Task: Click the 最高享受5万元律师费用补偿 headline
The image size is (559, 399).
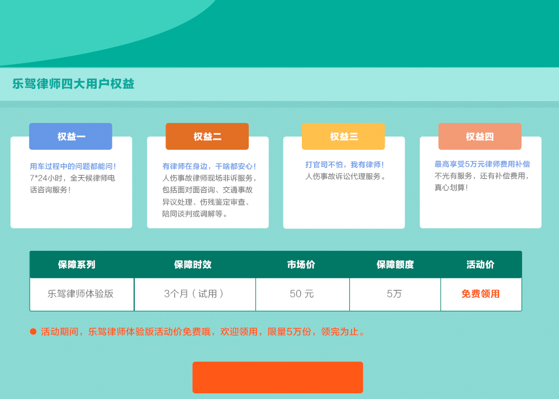Action: [x=482, y=164]
